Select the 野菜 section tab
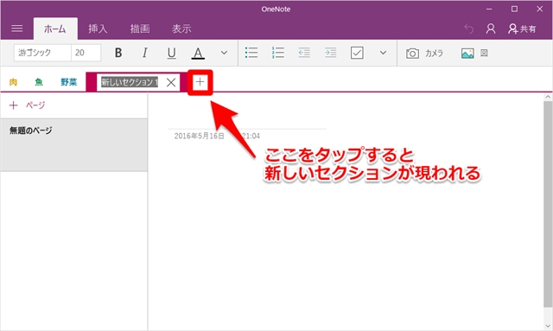 coord(69,82)
